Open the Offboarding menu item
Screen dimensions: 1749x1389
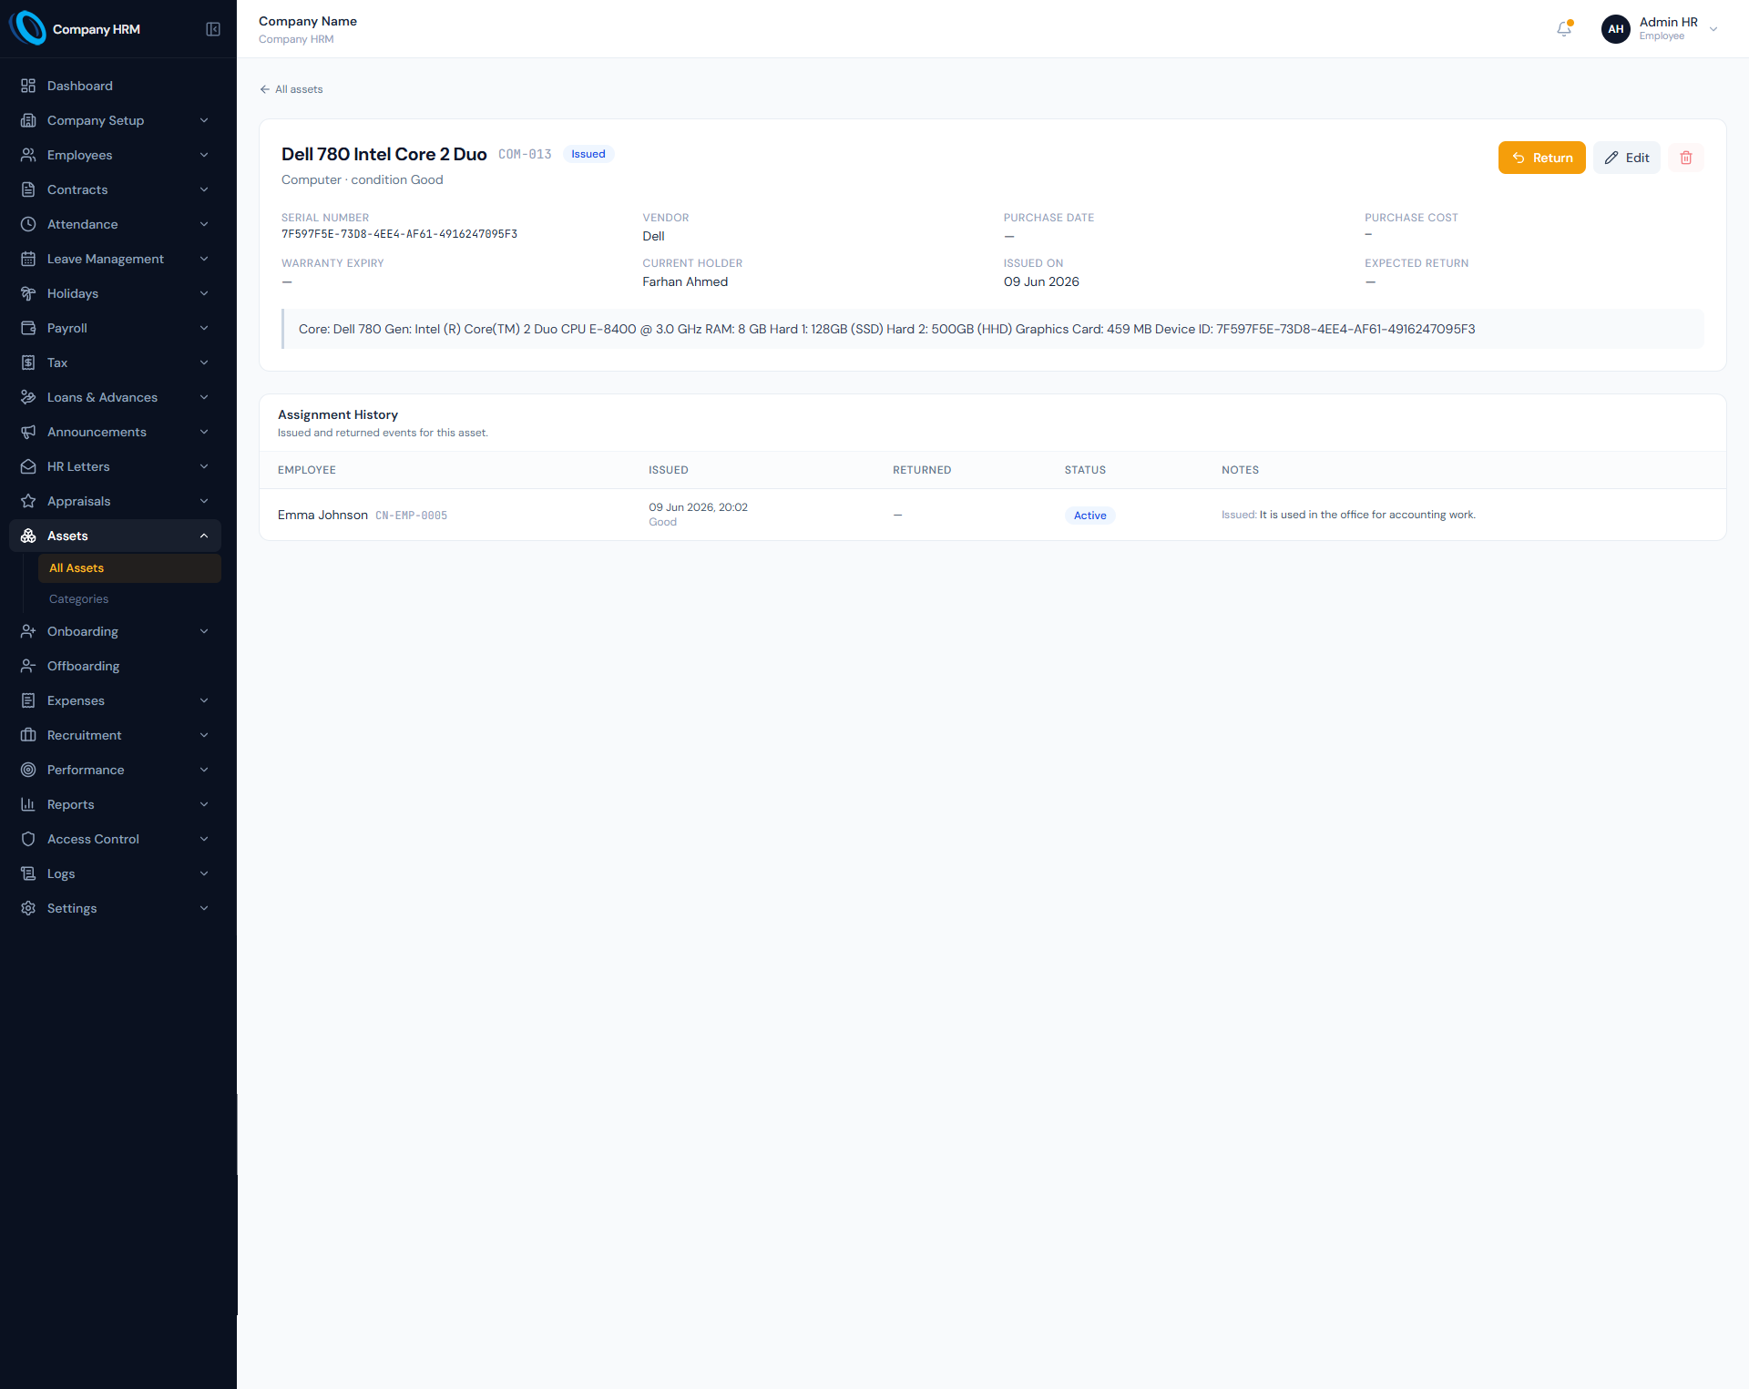(x=115, y=666)
